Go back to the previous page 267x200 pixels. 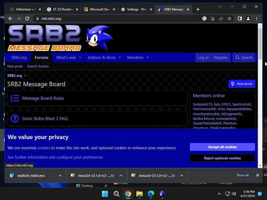click(x=10, y=18)
